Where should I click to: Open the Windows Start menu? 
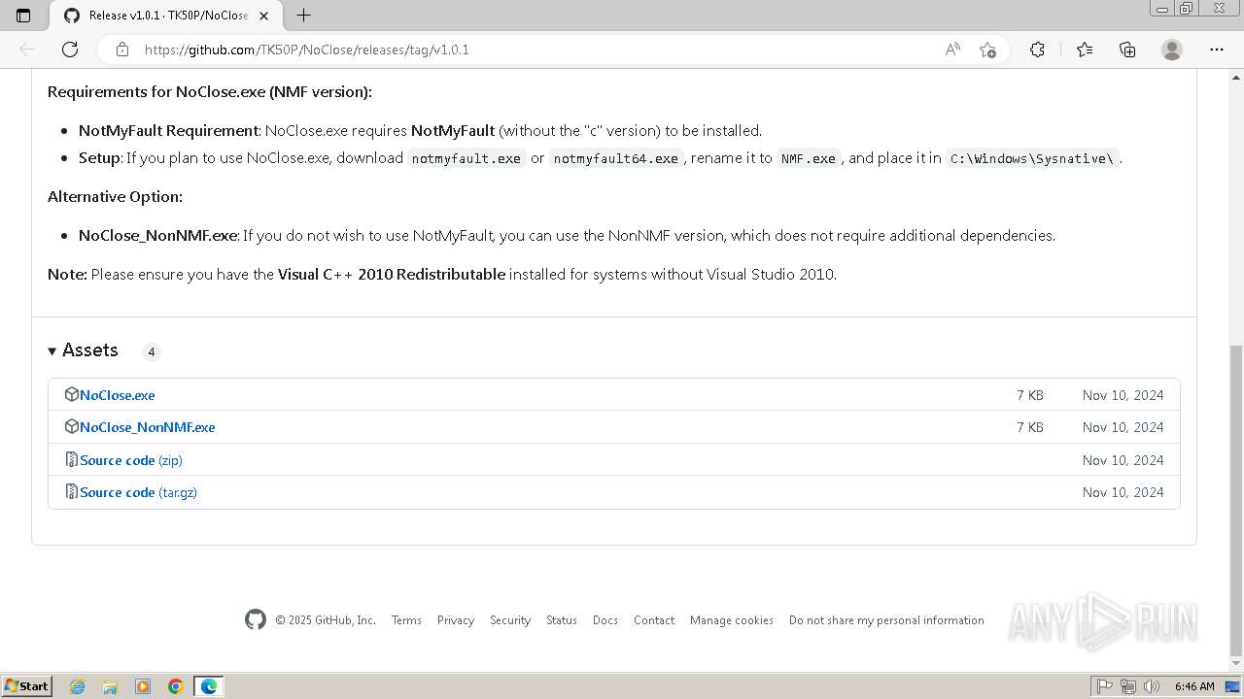tap(26, 685)
